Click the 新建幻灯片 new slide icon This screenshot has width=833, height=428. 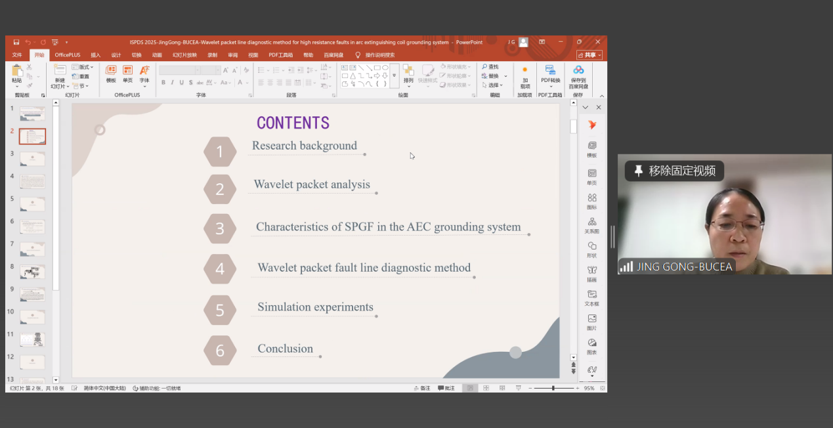coord(60,72)
